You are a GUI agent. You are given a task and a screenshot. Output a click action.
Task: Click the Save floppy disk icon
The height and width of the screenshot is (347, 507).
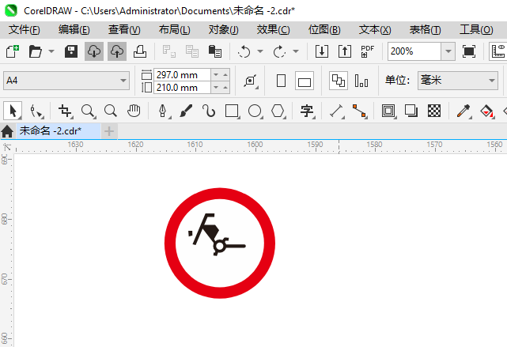click(x=71, y=51)
